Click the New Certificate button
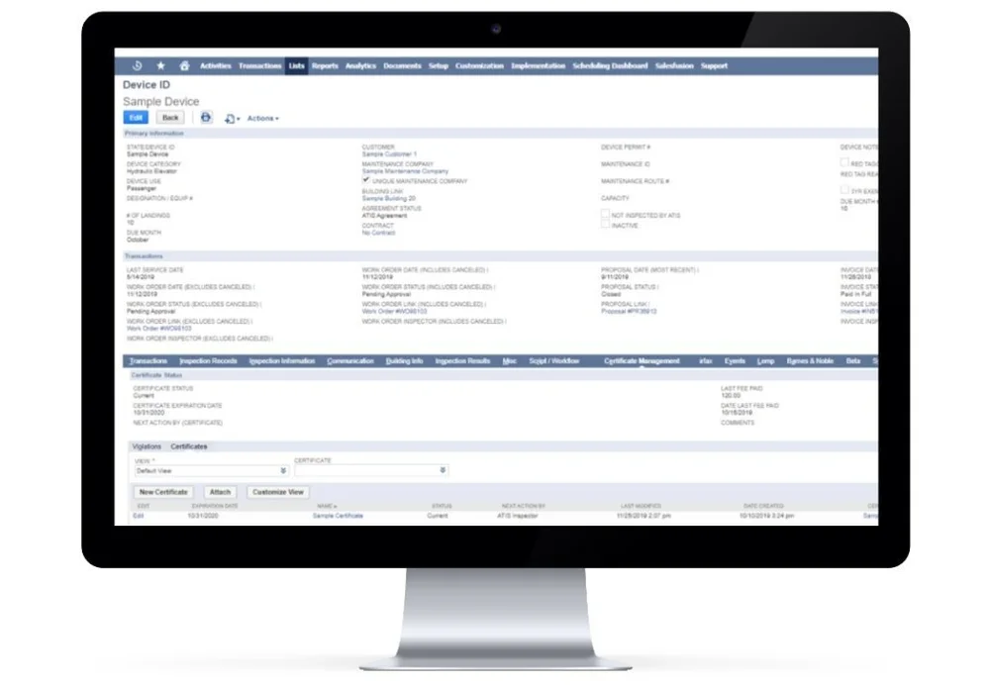Image resolution: width=990 pixels, height=688 pixels. [x=162, y=492]
